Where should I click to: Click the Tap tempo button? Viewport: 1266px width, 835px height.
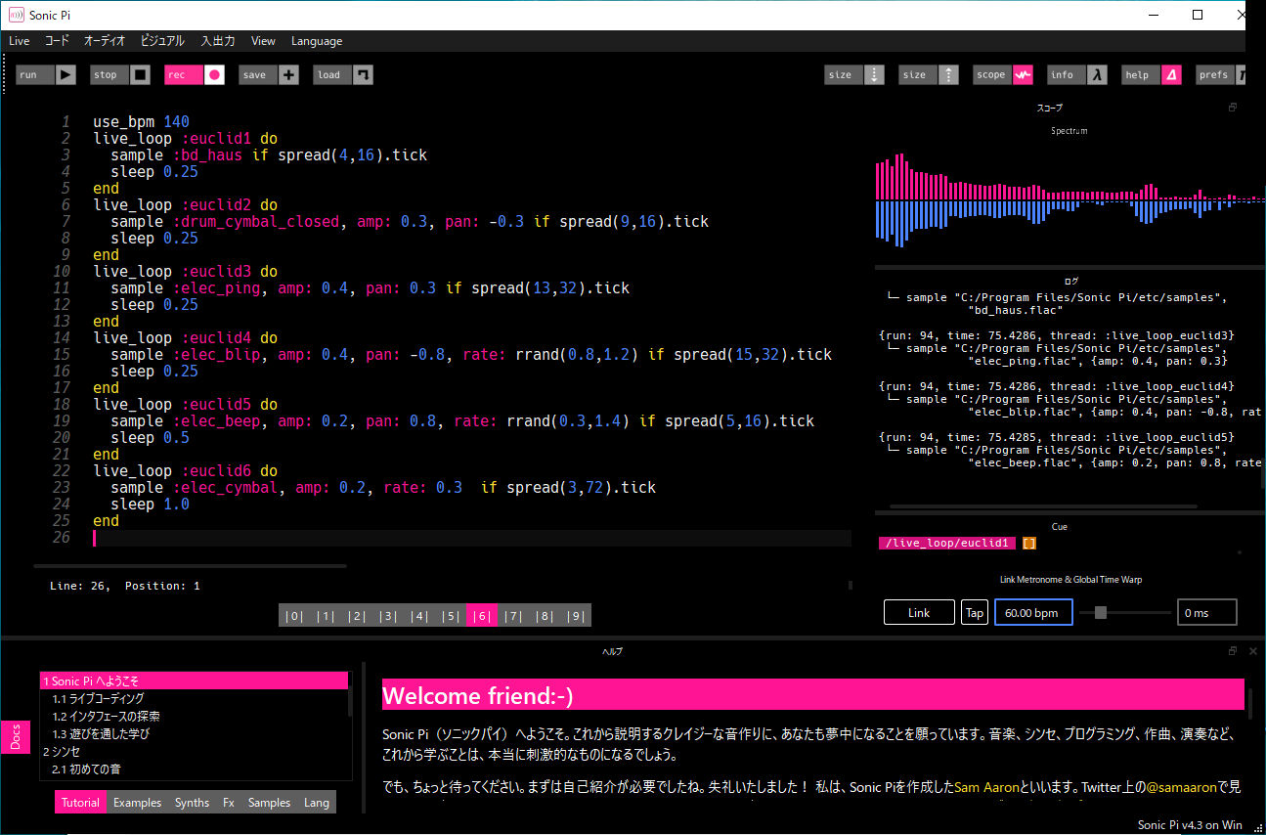point(975,612)
